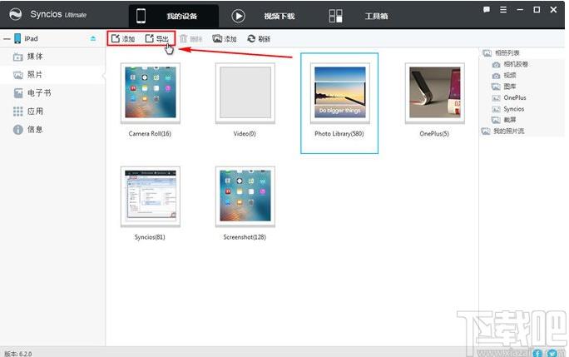569x357 pixels.
Task: Click the 导出 export button
Action: [156, 38]
